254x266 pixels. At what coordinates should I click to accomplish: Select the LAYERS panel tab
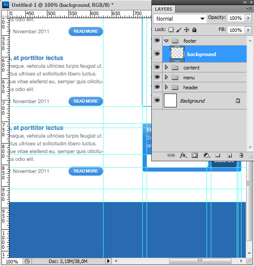tap(163, 9)
